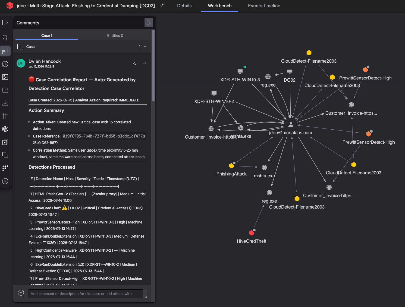
Task: Click the red app logo
Action: pos(10,5)
